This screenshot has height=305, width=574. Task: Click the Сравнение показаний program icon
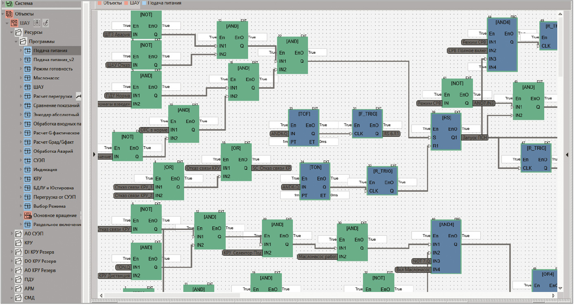pyautogui.click(x=28, y=105)
